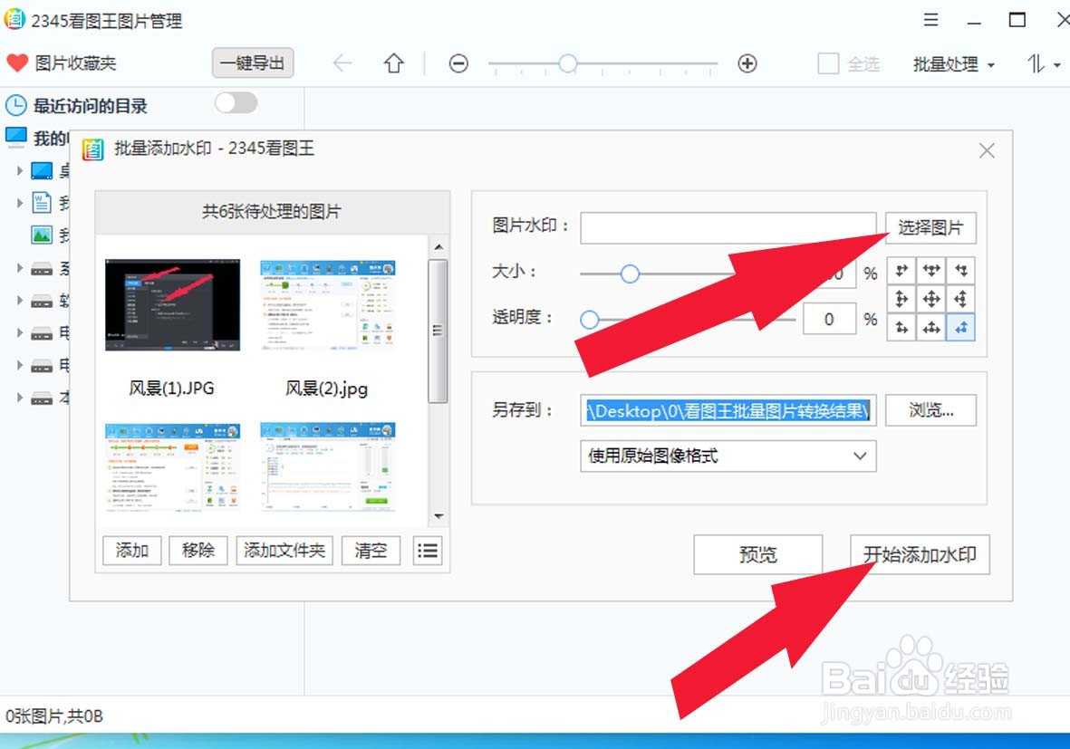This screenshot has height=749, width=1070.
Task: Select bottom-left watermark position
Action: pyautogui.click(x=901, y=328)
